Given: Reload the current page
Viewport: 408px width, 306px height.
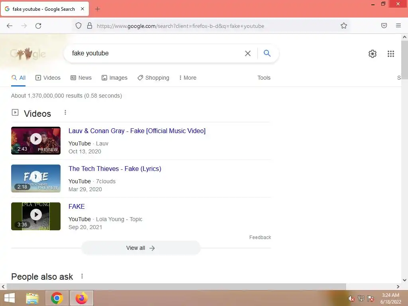Looking at the screenshot, I should click(x=38, y=26).
